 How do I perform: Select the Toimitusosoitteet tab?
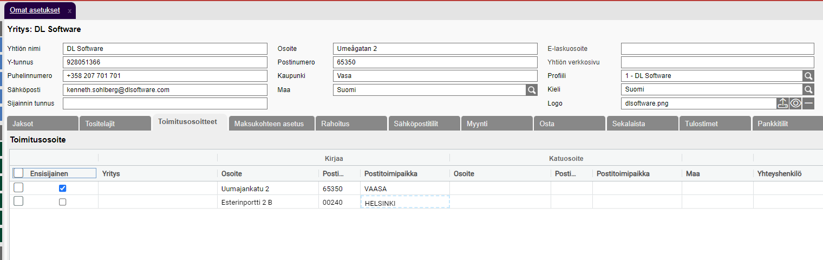190,122
